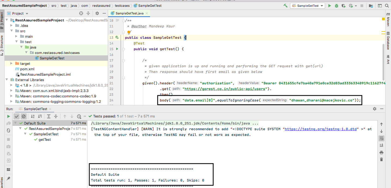Expand the target folder in project tree
391x188 pixels.
coord(11,63)
